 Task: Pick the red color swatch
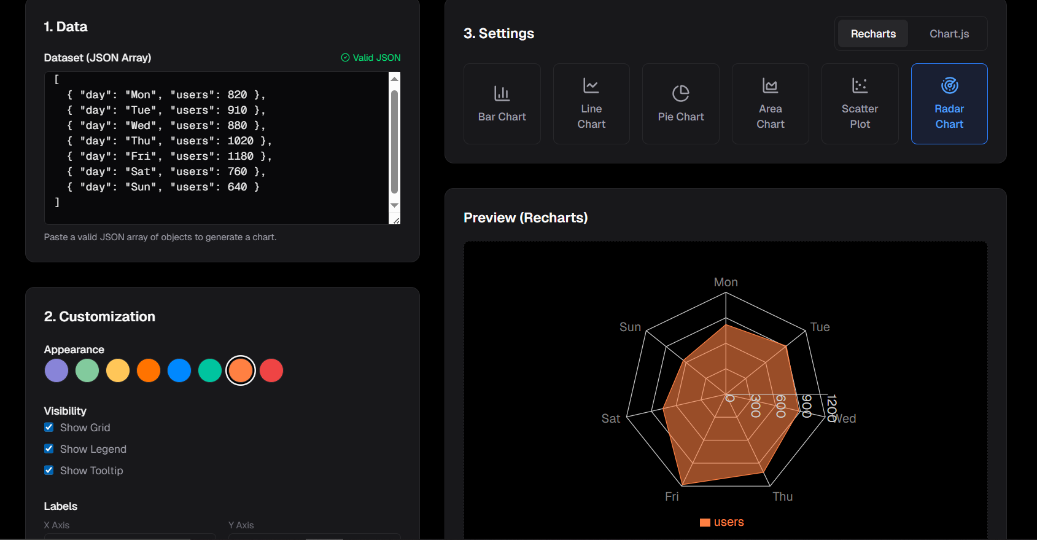[x=271, y=370]
